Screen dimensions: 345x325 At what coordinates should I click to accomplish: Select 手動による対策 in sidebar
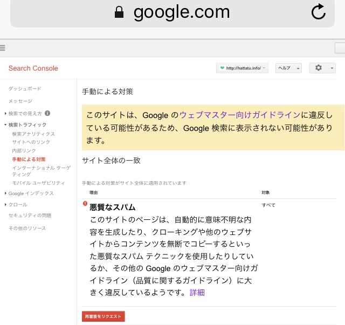[29, 160]
